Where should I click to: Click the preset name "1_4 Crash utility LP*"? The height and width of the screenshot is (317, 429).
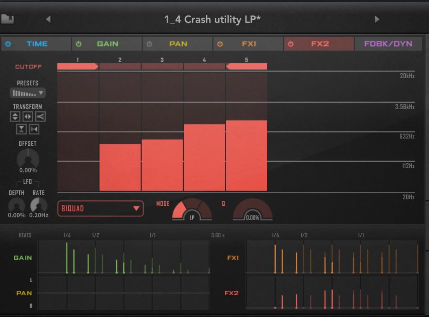(212, 19)
